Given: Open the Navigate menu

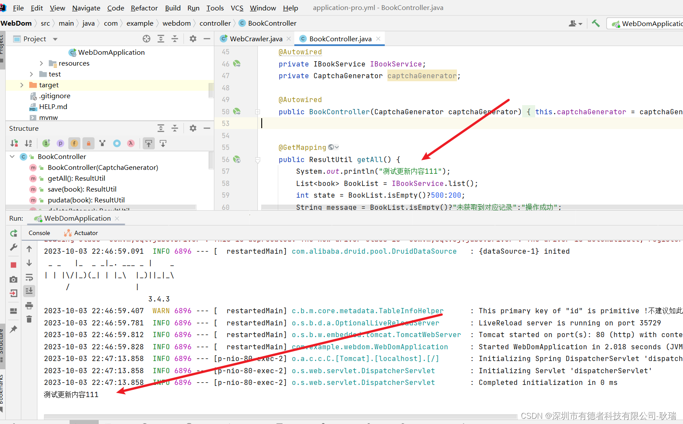Looking at the screenshot, I should pos(86,8).
